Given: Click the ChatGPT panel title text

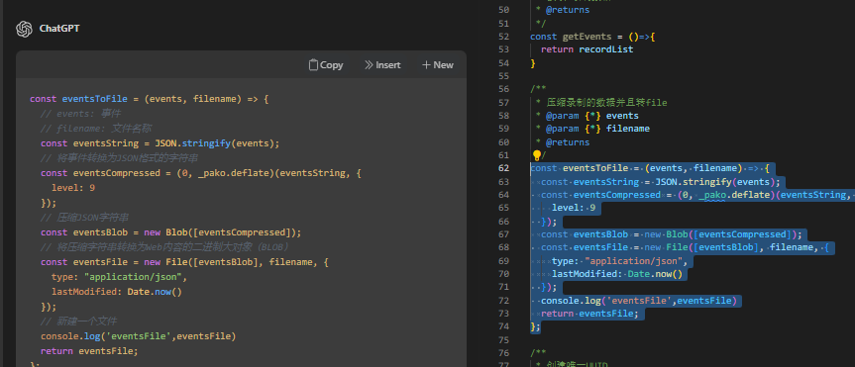Looking at the screenshot, I should pos(59,29).
